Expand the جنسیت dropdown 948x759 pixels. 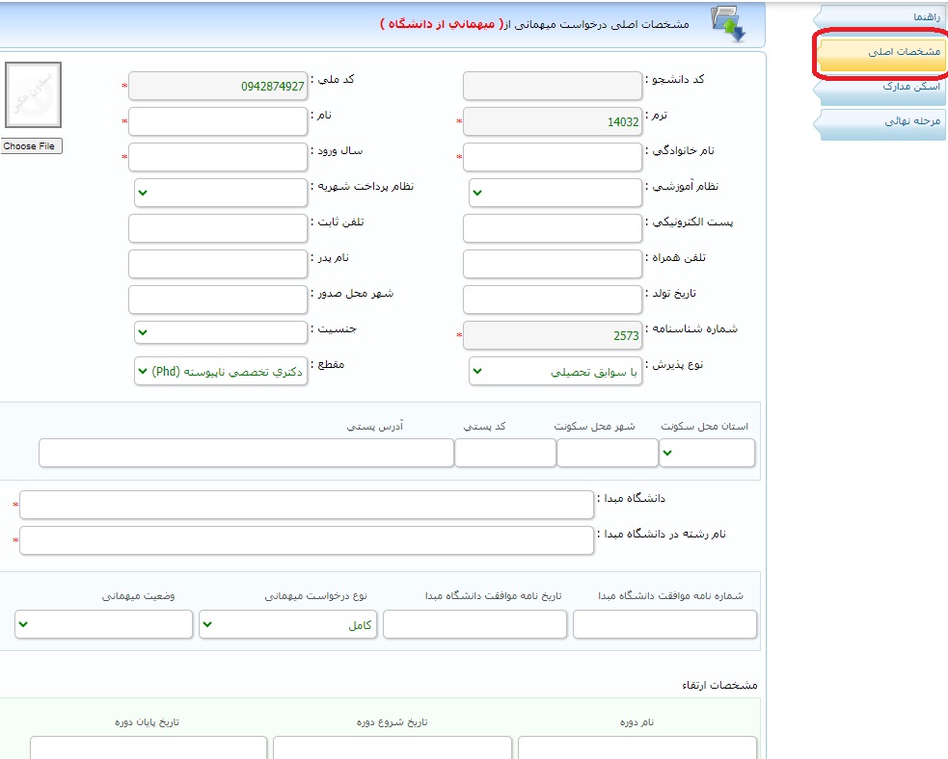pos(220,332)
